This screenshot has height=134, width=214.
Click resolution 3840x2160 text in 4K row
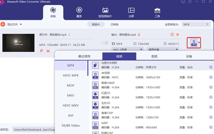coord(153,77)
